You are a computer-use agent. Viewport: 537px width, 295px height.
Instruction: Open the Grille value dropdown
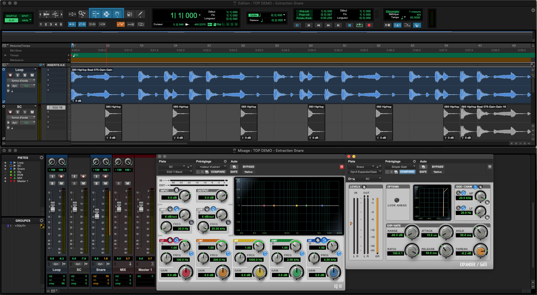[x=284, y=15]
